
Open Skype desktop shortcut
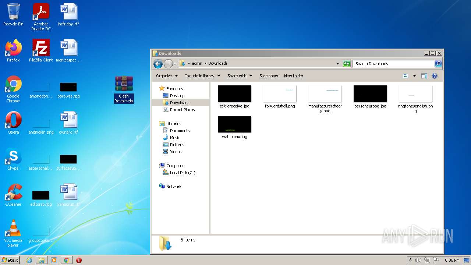13,159
